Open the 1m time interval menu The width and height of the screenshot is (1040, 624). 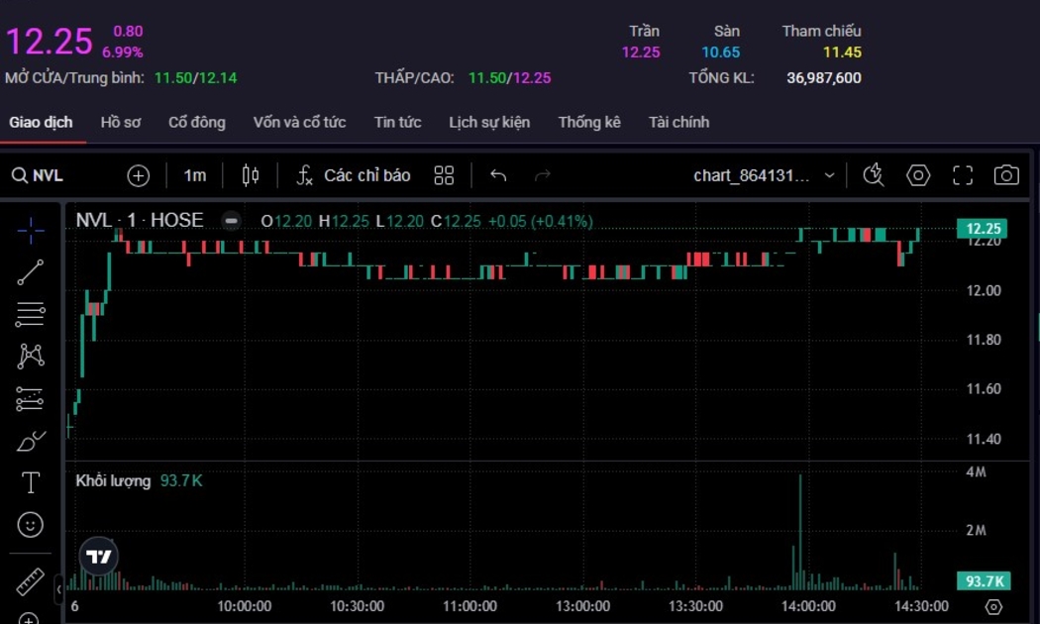point(195,175)
